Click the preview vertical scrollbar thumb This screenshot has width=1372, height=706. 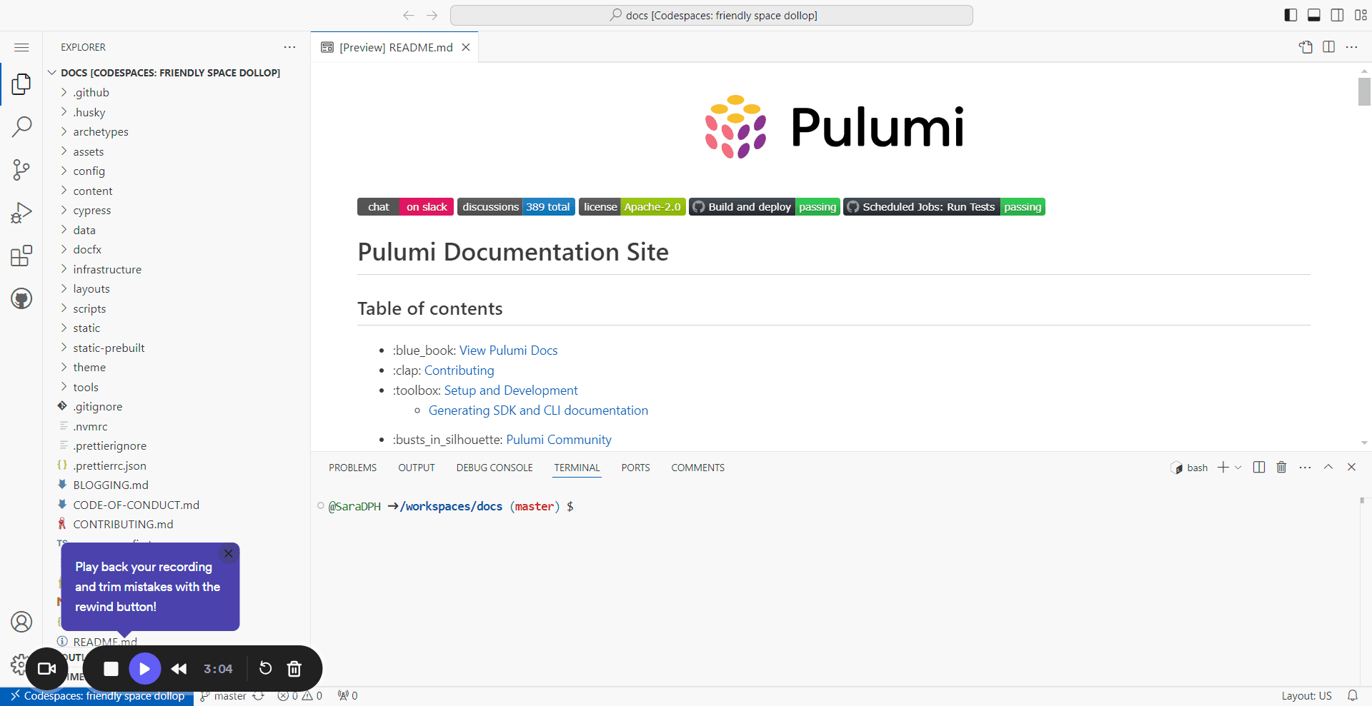(x=1364, y=91)
